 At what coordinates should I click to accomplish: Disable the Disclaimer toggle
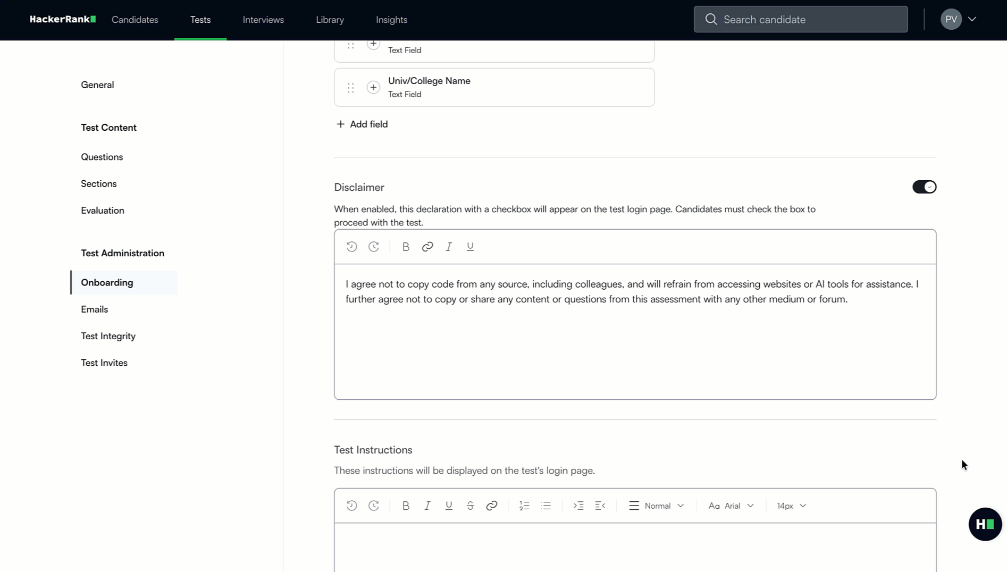[x=924, y=187]
